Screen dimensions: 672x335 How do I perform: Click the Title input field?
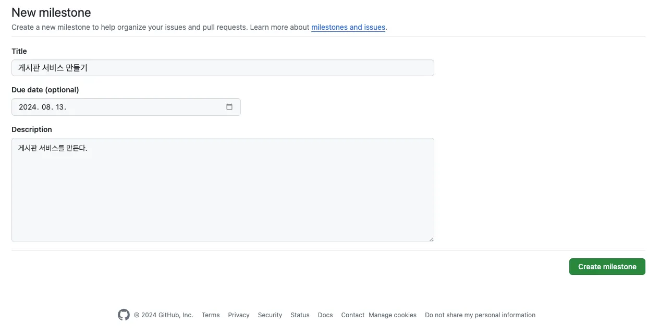223,68
